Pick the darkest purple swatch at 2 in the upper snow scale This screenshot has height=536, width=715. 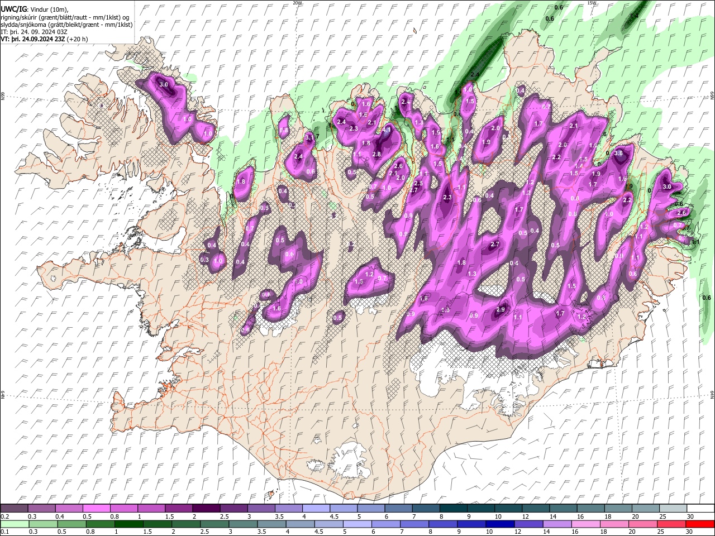[206, 509]
